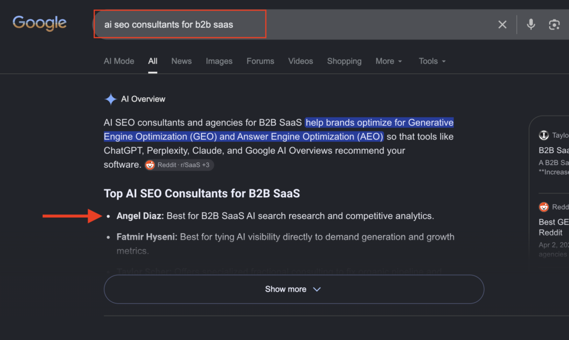Switch to the Forums tab
This screenshot has height=340, width=569.
coord(260,61)
